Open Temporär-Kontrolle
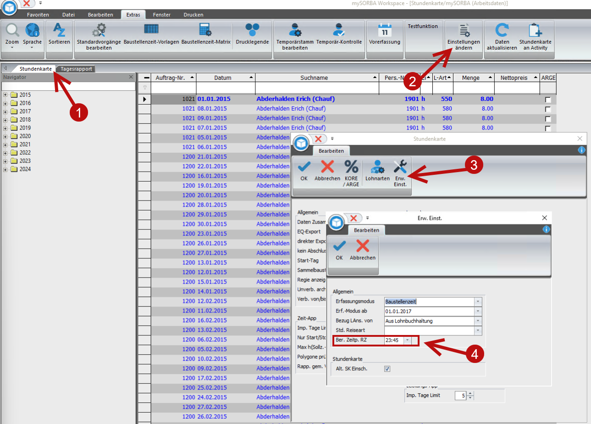 point(339,34)
